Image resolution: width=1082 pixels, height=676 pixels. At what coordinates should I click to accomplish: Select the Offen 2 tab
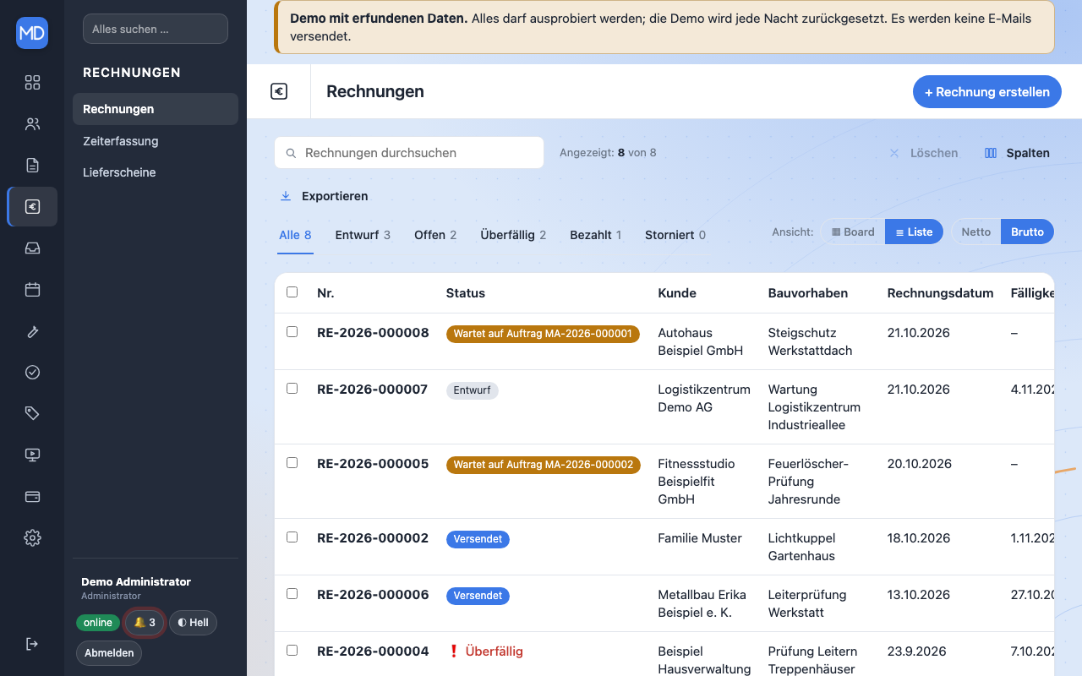pyautogui.click(x=435, y=235)
